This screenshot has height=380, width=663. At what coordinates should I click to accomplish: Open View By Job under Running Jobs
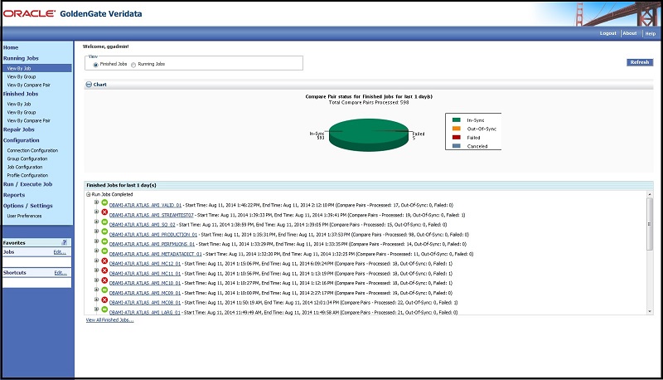tap(19, 68)
